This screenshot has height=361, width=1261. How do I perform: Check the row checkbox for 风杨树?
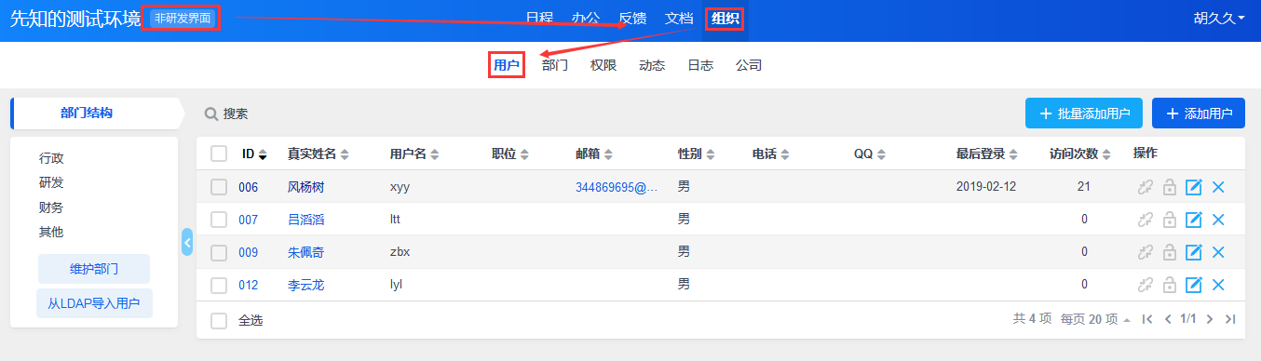pos(219,187)
